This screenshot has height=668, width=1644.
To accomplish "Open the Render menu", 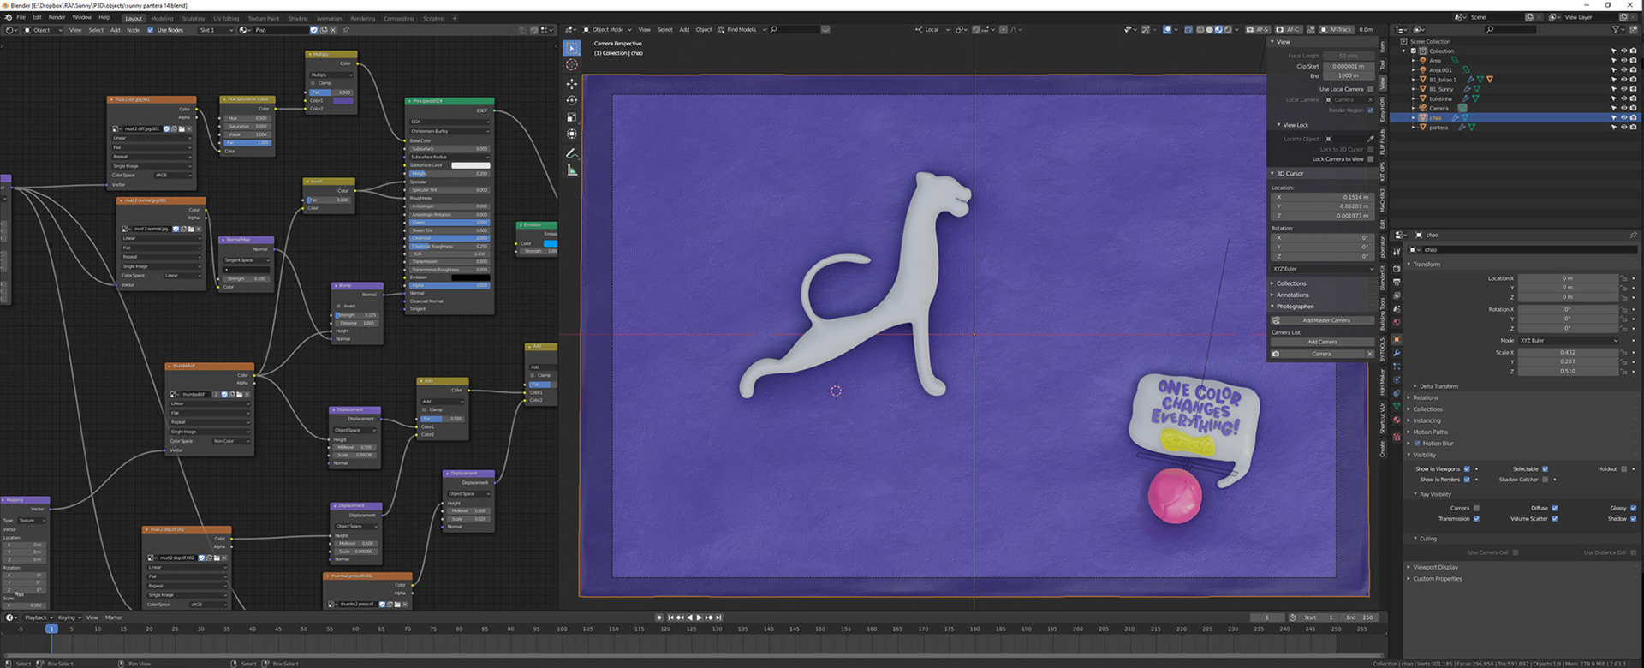I will [57, 17].
